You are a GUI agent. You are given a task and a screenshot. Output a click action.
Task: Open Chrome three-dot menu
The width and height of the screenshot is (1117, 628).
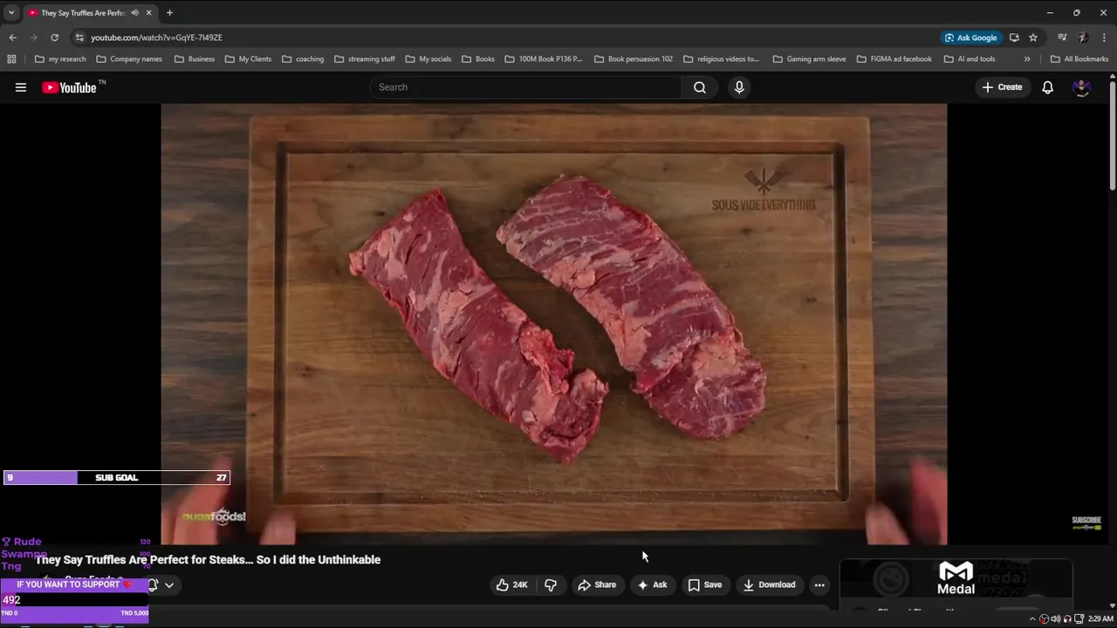click(1105, 38)
